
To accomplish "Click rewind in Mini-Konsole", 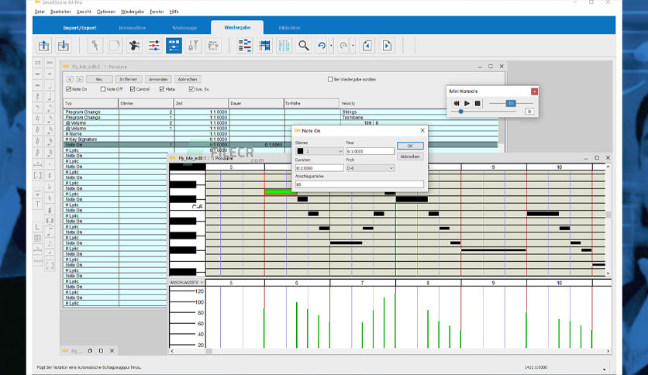I will (x=457, y=103).
